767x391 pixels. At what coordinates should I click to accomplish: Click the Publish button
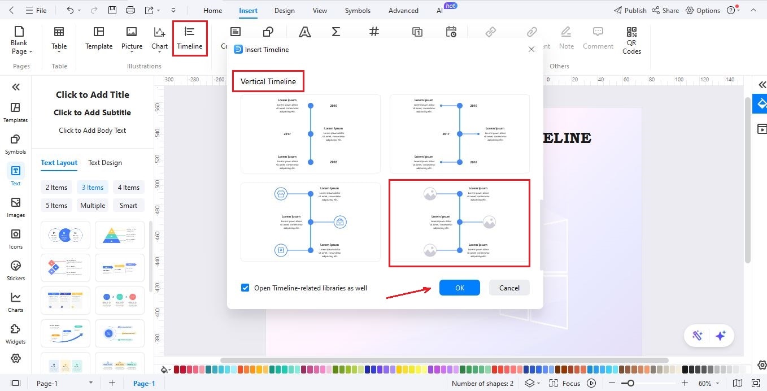coord(630,10)
